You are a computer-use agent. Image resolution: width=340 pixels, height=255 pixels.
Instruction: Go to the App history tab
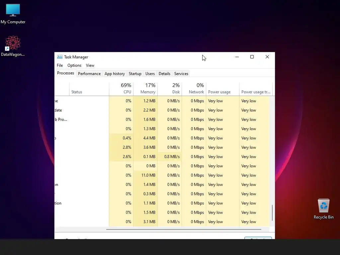click(115, 74)
